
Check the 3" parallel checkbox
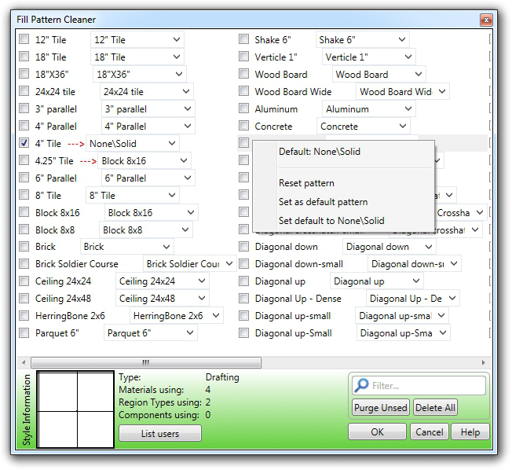point(24,108)
